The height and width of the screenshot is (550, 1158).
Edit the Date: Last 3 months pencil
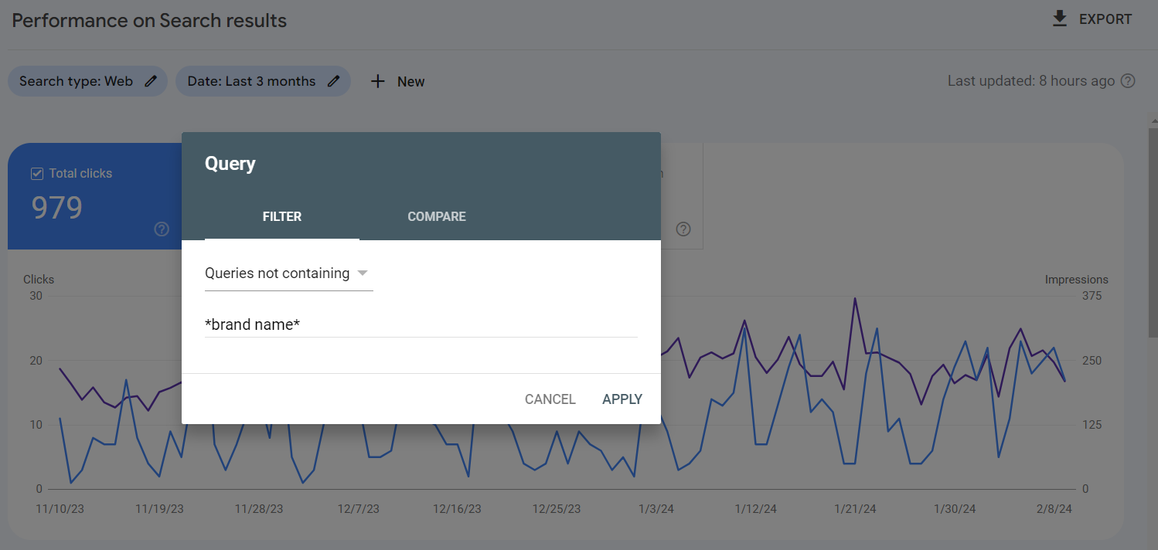(x=333, y=81)
